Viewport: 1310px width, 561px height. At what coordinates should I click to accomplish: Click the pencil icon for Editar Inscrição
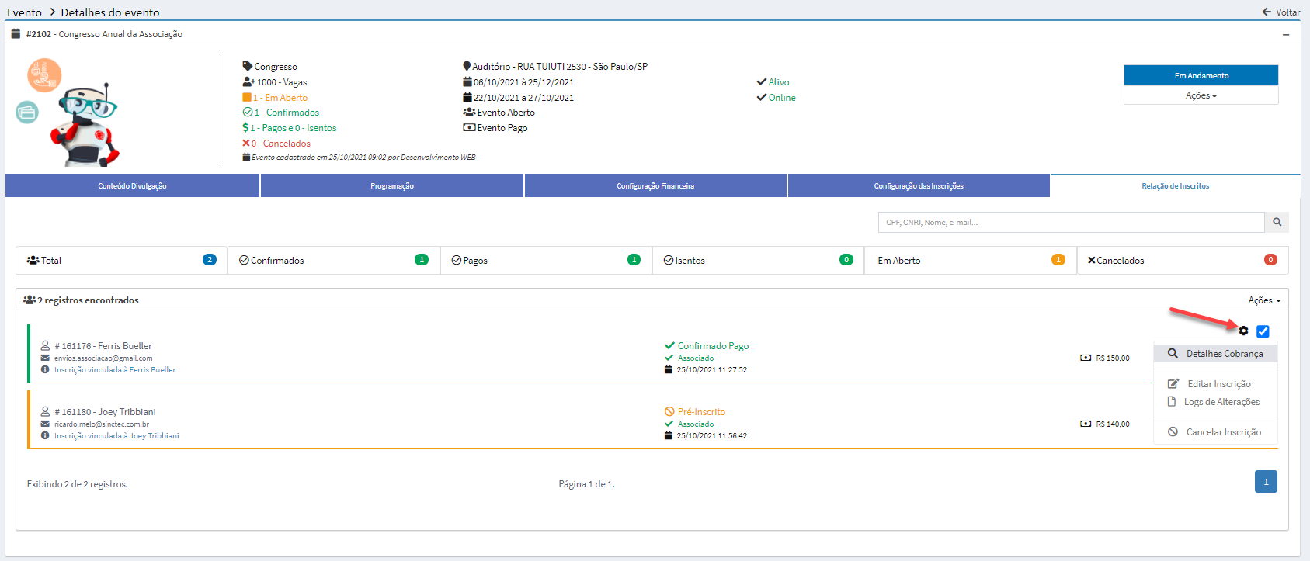(1173, 384)
